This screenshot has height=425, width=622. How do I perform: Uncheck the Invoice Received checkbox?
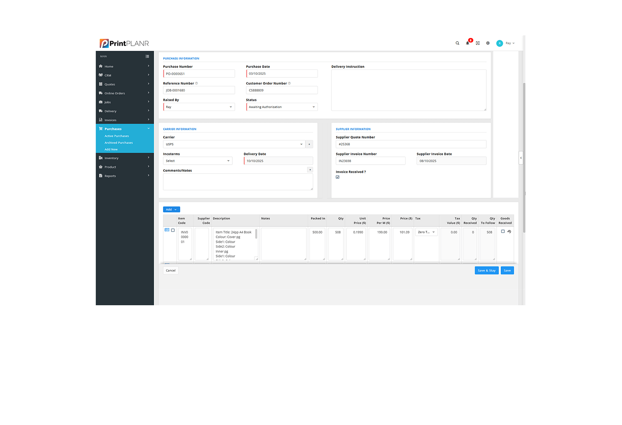point(337,177)
